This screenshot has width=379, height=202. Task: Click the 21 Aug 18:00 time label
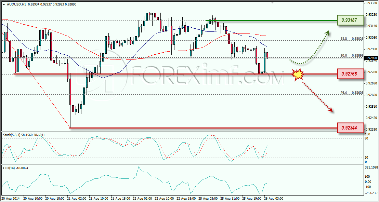pyautogui.click(x=121, y=198)
